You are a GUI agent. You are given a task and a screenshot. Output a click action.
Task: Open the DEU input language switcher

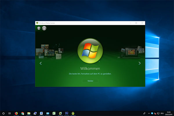point(162,113)
